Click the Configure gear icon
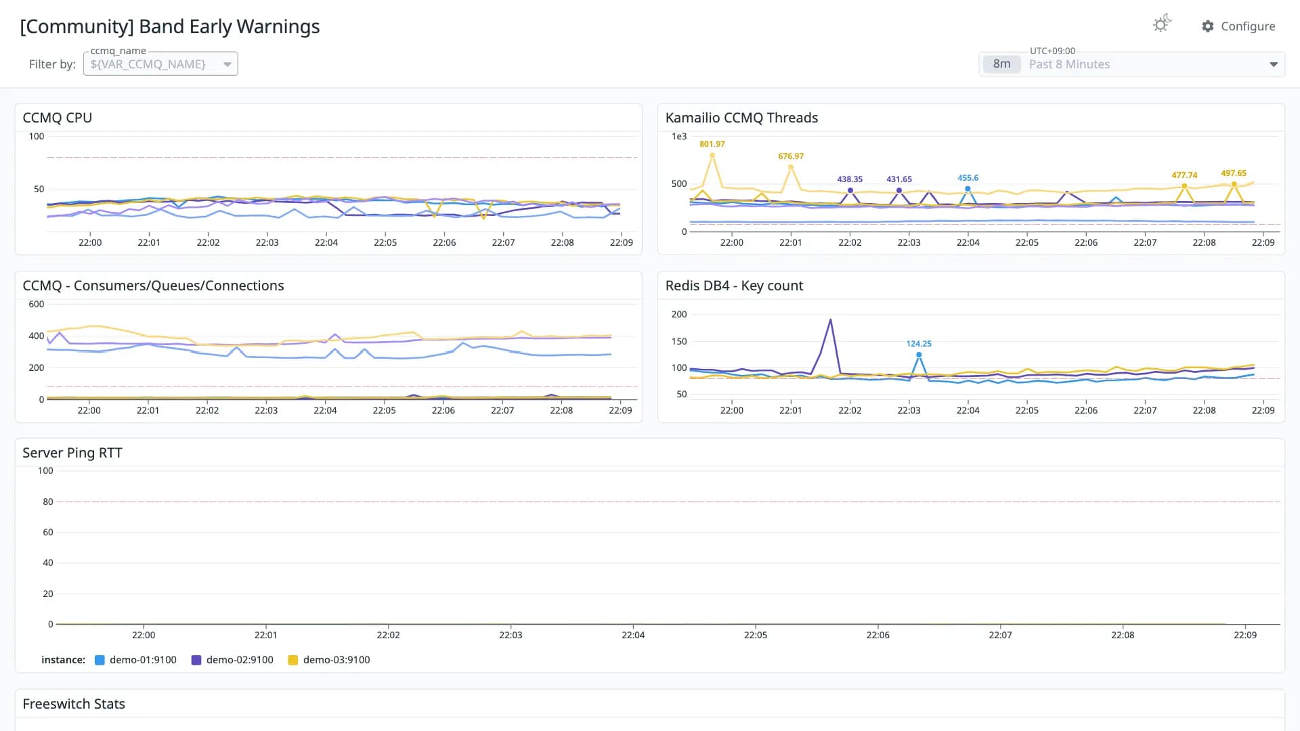 (1207, 26)
